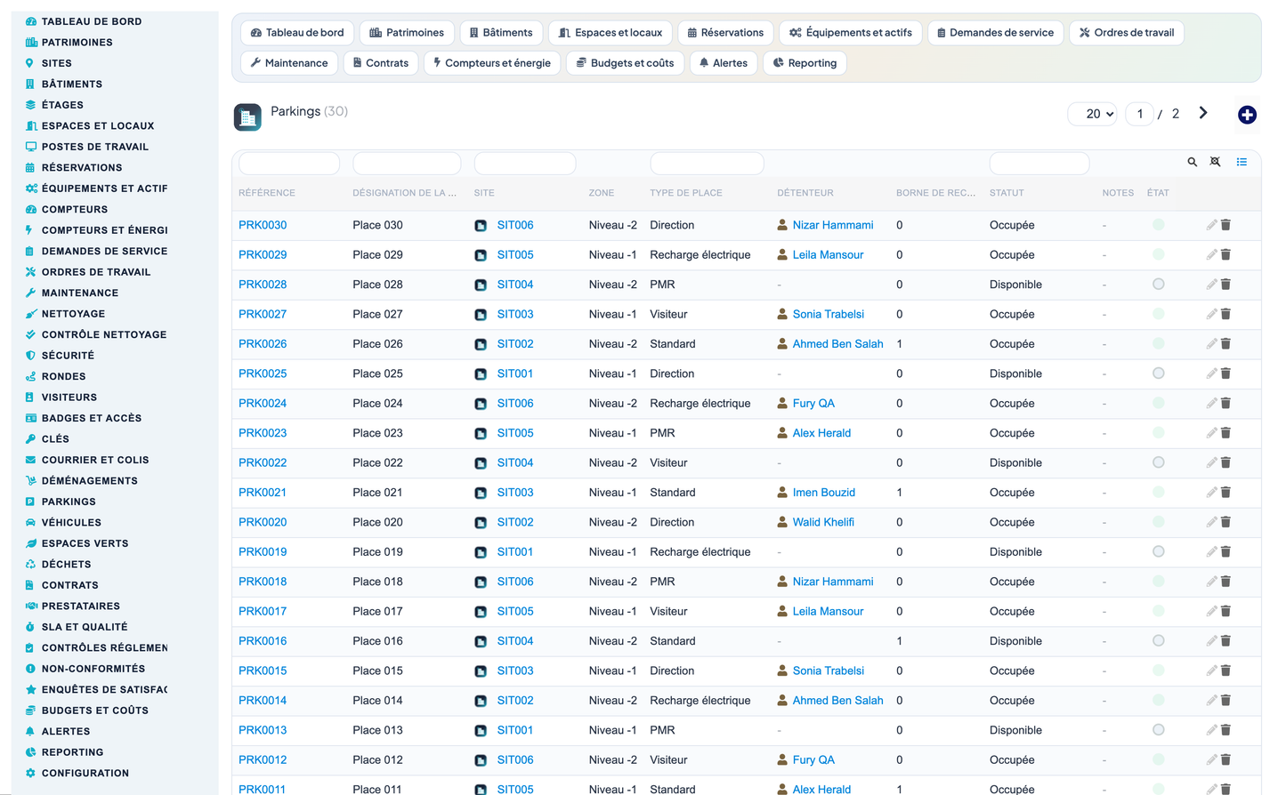The image size is (1286, 795).
Task: Toggle the état indicator for PRK0025
Action: click(x=1158, y=373)
